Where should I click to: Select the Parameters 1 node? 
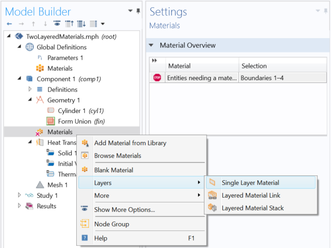65,58
